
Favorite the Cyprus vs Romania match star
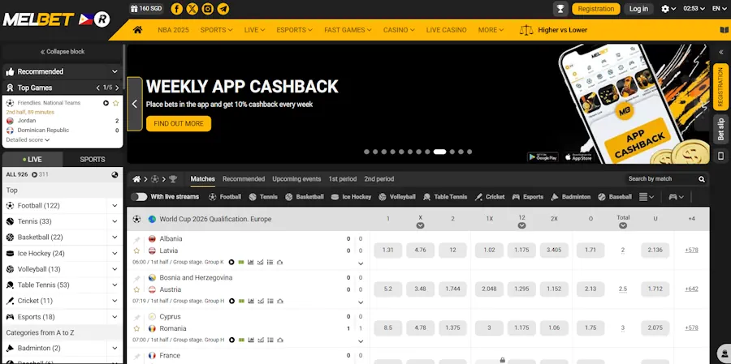coord(136,328)
